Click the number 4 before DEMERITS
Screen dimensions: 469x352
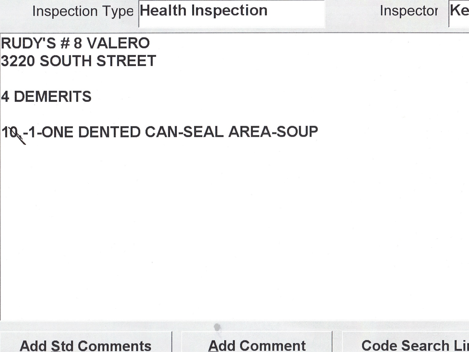click(x=5, y=97)
